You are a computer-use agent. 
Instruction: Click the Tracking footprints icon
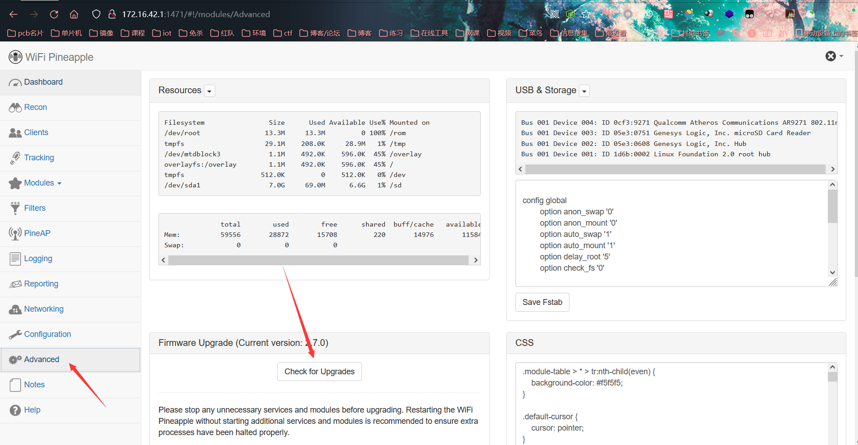click(15, 158)
